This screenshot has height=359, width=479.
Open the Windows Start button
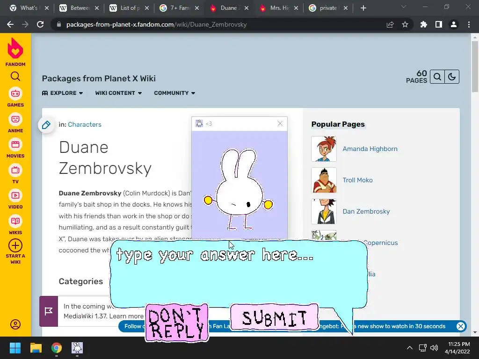click(x=15, y=348)
